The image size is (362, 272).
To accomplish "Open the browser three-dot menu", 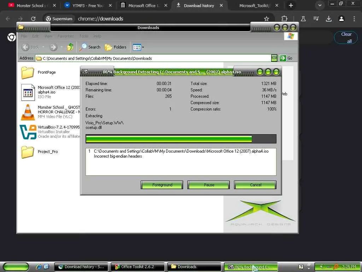I will pos(354,19).
